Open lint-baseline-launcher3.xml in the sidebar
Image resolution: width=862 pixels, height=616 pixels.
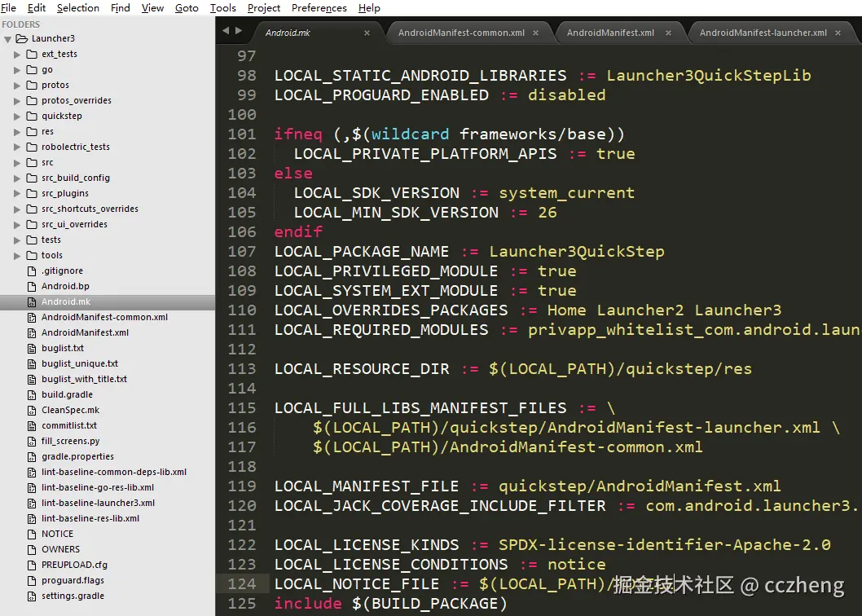[x=98, y=503]
